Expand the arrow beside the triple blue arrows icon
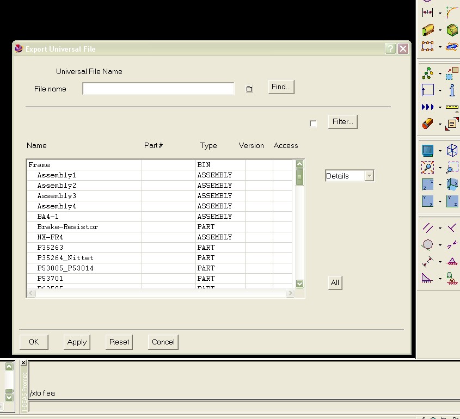This screenshot has width=460, height=419. 440,107
